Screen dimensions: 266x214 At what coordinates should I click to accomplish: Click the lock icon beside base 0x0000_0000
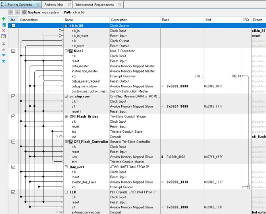162,157
